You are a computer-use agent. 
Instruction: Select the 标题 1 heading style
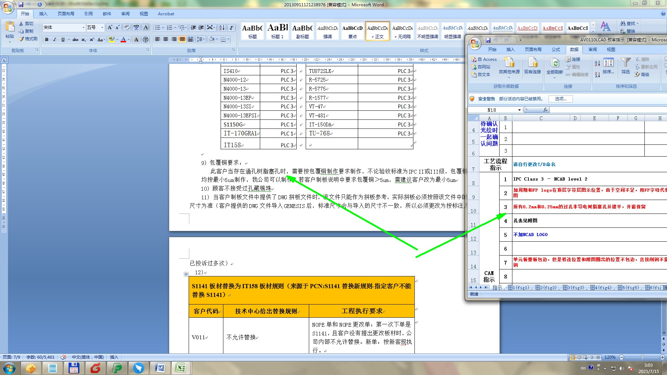tap(278, 31)
